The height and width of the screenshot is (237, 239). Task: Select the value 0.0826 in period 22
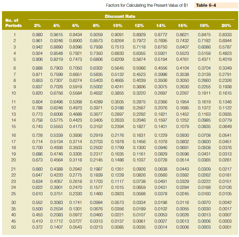[139, 175]
